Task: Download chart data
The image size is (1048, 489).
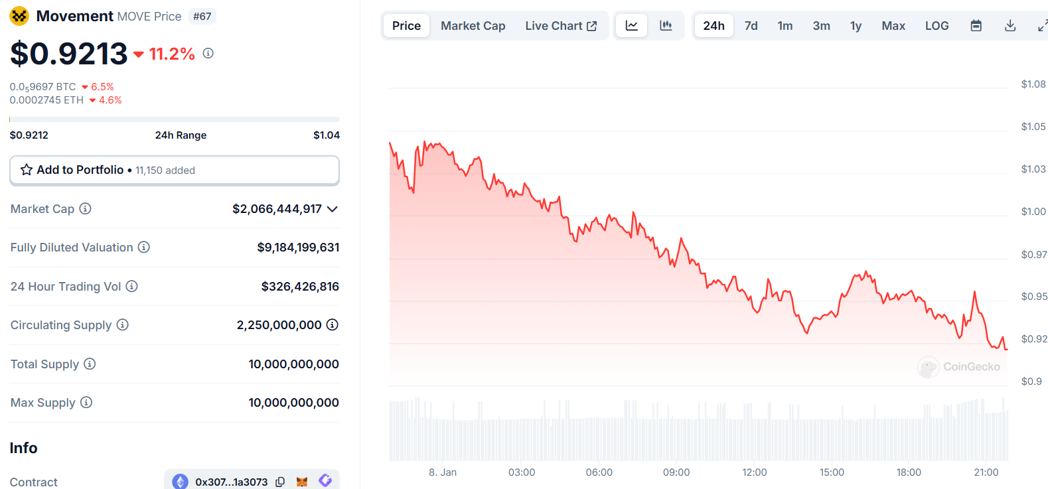Action: pyautogui.click(x=1010, y=26)
